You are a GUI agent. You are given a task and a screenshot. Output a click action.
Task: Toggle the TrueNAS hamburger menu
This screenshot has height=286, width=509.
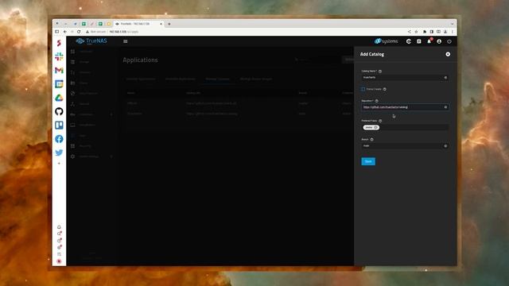pyautogui.click(x=126, y=41)
